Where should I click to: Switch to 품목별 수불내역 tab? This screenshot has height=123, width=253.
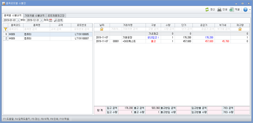[13, 15]
